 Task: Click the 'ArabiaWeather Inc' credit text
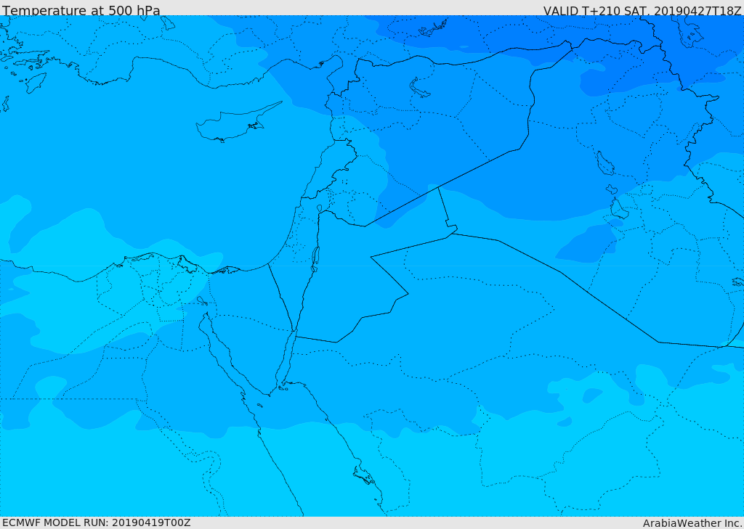point(693,523)
